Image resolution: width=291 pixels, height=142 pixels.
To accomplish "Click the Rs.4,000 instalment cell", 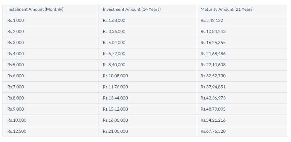I will [15, 54].
